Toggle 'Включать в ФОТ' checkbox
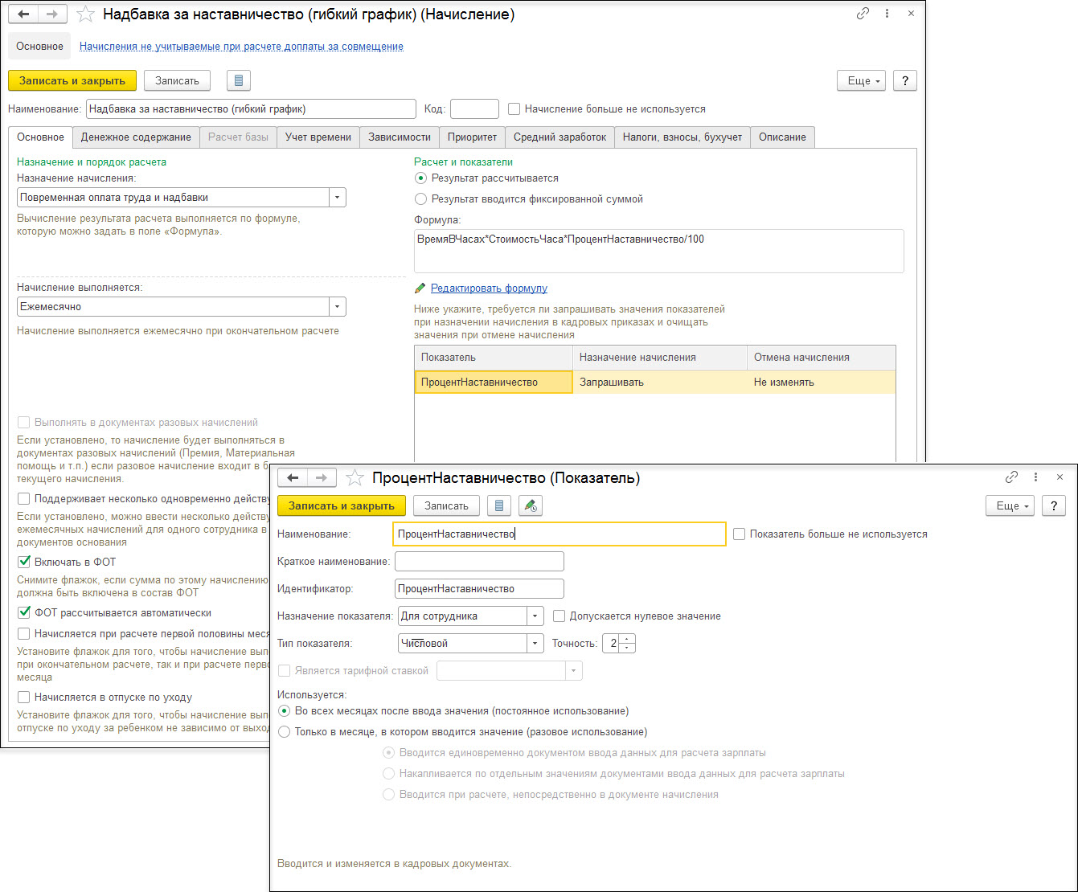Screen dimensions: 1078x892 coord(24,562)
